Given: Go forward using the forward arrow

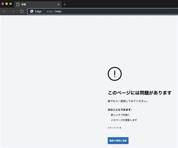Looking at the screenshot, I should (13, 11).
